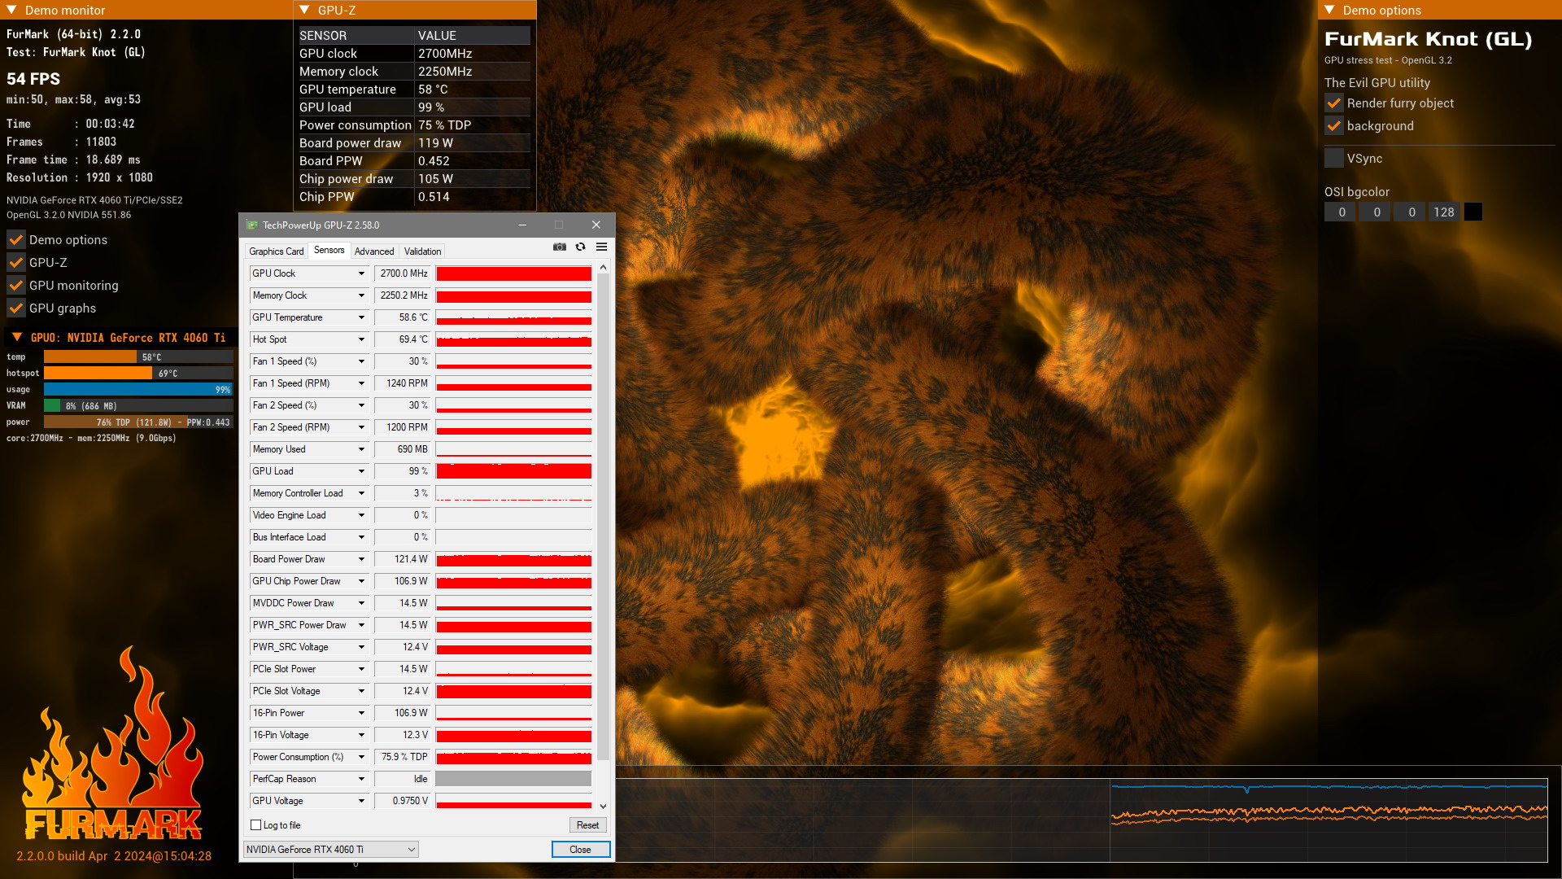Collapse the GPU-Z overlay panel triangle

[304, 10]
